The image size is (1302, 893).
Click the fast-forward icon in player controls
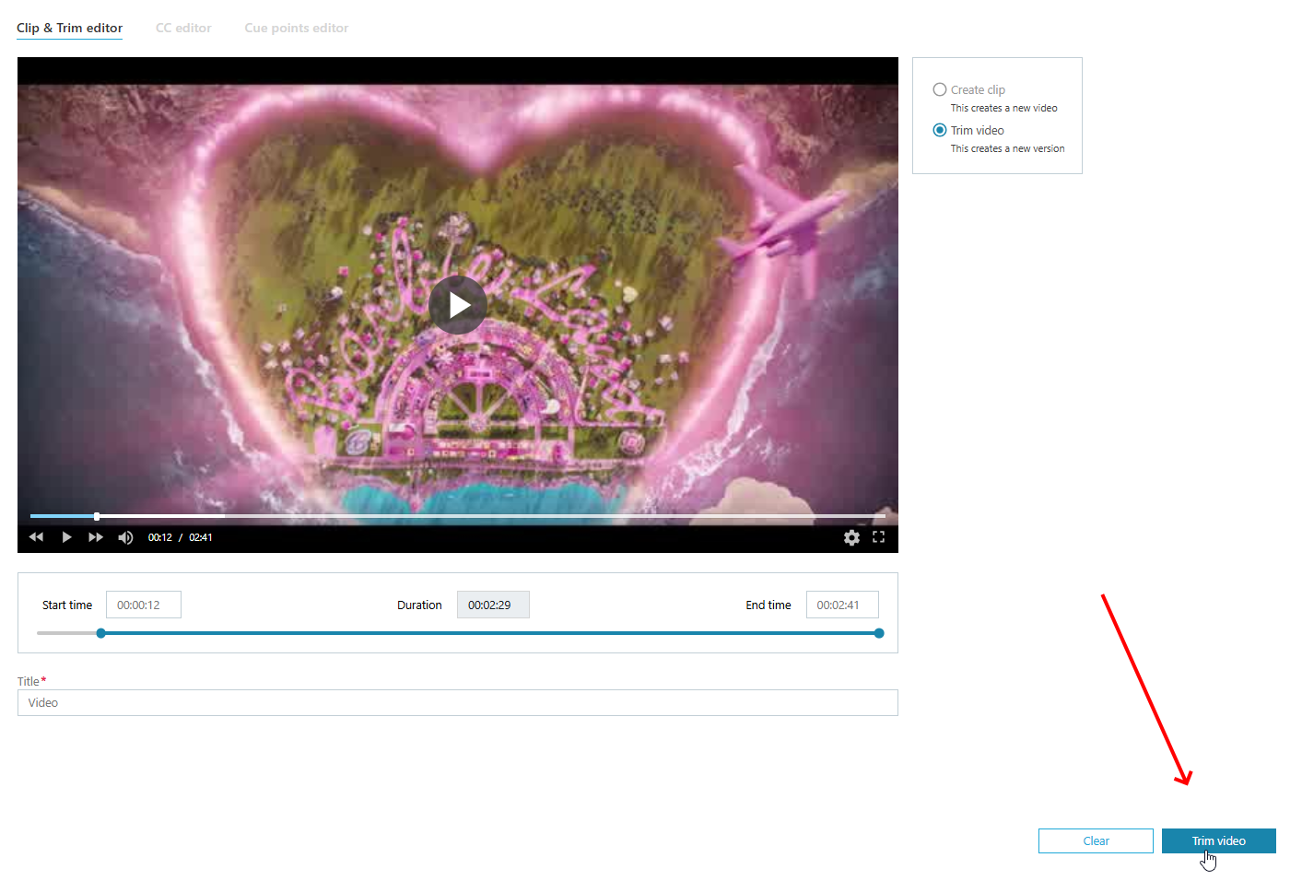click(x=96, y=537)
